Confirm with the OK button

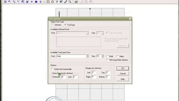(123, 68)
